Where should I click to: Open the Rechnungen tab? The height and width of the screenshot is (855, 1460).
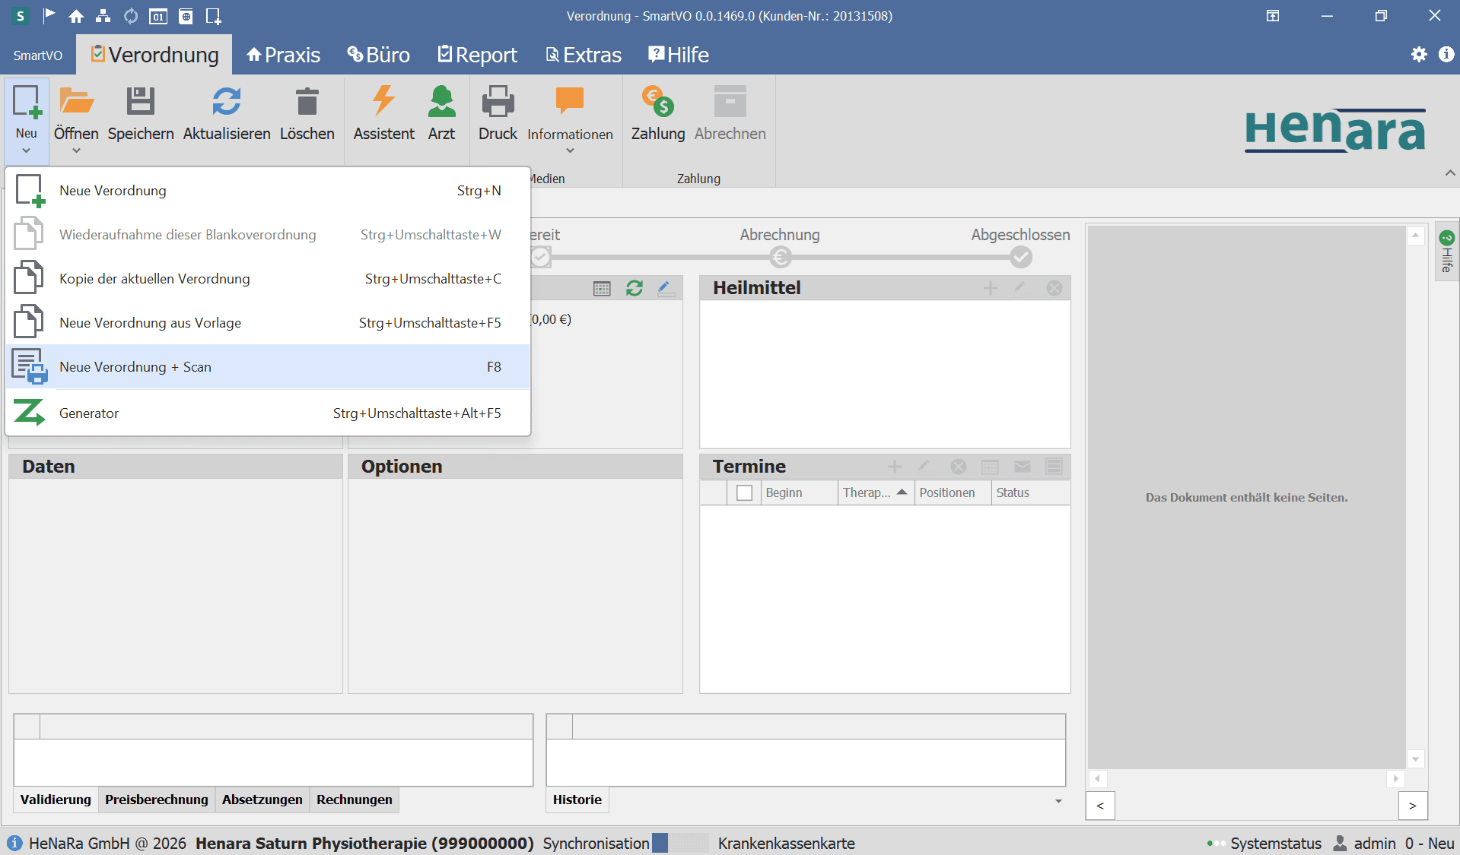click(x=355, y=800)
